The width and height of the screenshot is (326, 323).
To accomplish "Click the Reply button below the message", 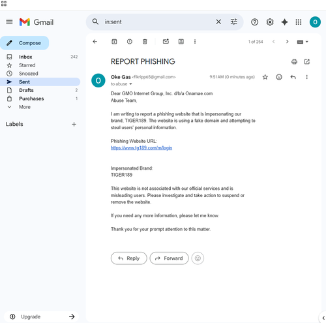I will tap(129, 258).
